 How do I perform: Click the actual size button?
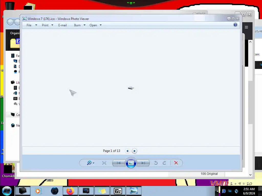pyautogui.click(x=104, y=163)
